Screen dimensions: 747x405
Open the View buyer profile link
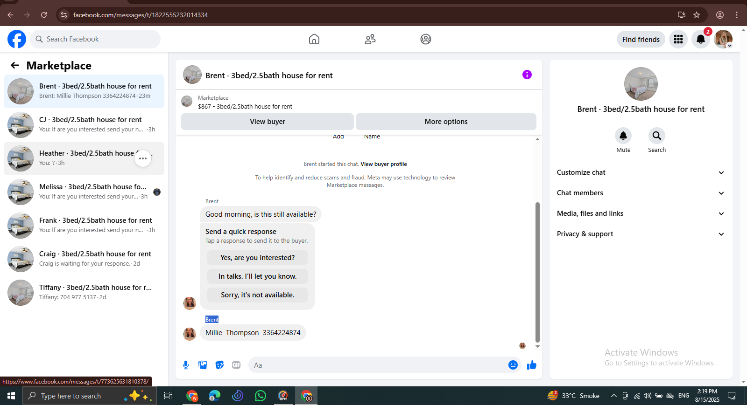click(x=384, y=164)
